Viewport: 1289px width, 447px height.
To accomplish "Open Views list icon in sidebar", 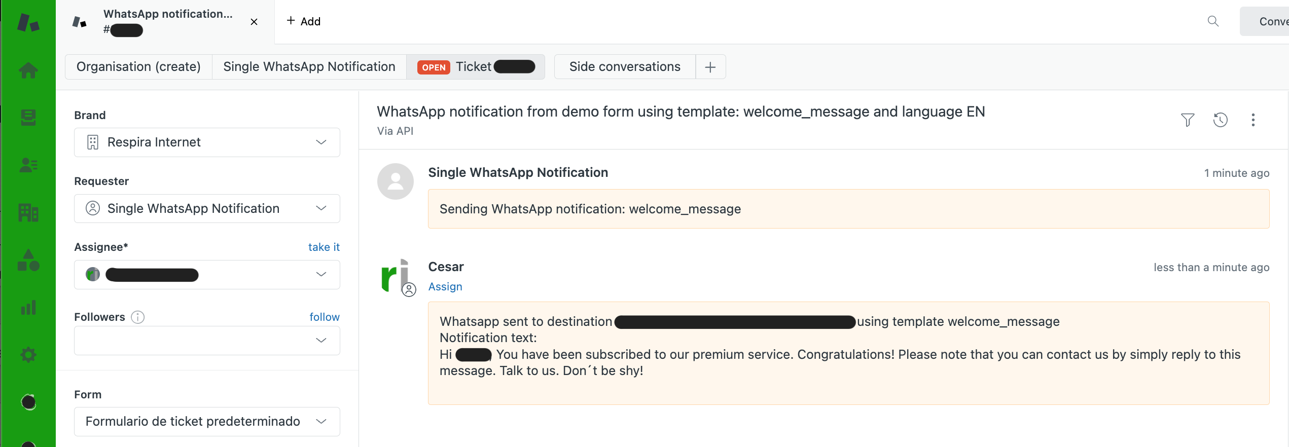I will pyautogui.click(x=28, y=118).
